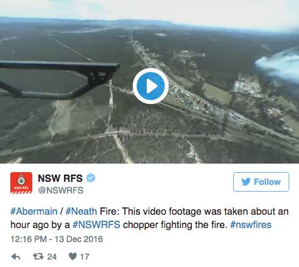Click the blue verified badge
The width and height of the screenshot is (299, 267).
pos(91,178)
